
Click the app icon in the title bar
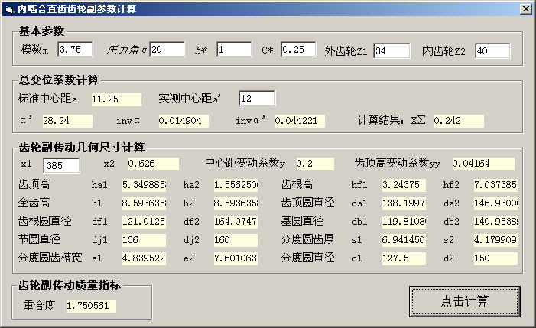(9, 9)
